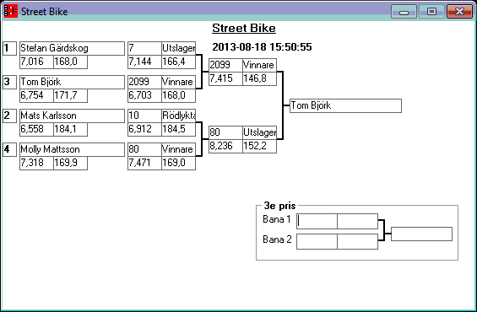Click the Bana 2 second input field
The width and height of the screenshot is (477, 312).
pyautogui.click(x=357, y=241)
